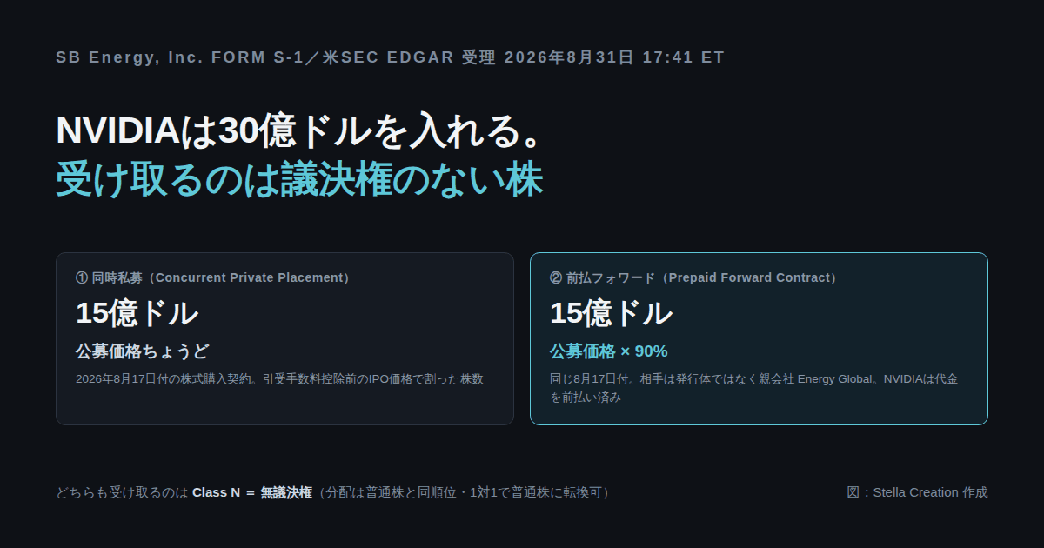Select the headline "NVIDIAは30億ドルを入れる。"
This screenshot has width=1044, height=548.
pyautogui.click(x=300, y=130)
